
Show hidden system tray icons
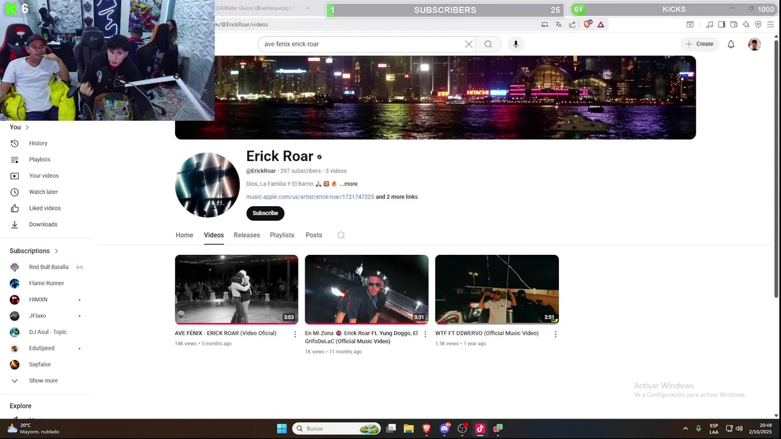685,429
